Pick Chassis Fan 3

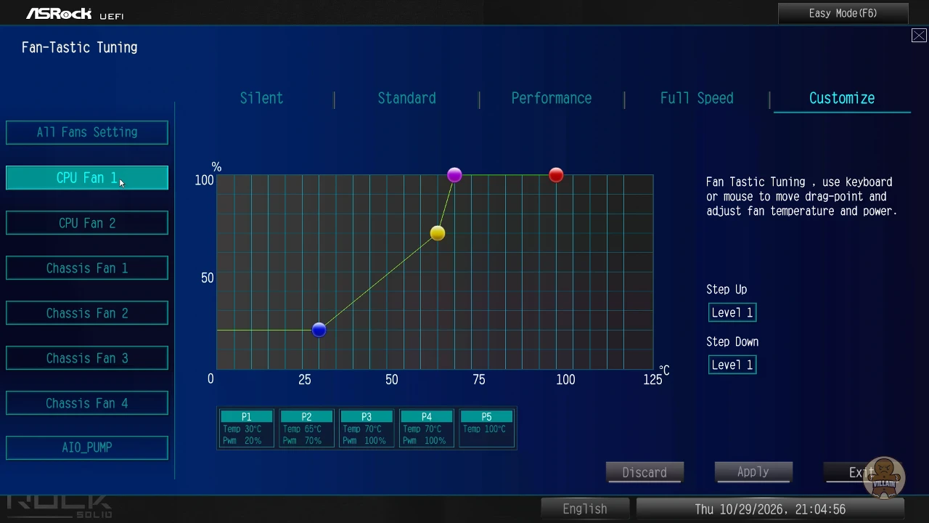pos(87,358)
